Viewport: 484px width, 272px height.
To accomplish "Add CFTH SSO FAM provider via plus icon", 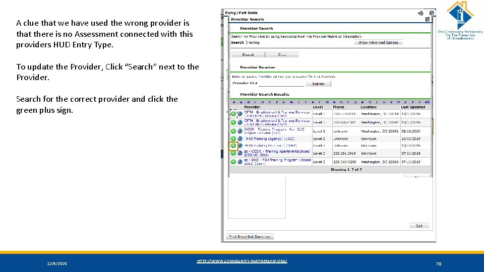I will (233, 114).
